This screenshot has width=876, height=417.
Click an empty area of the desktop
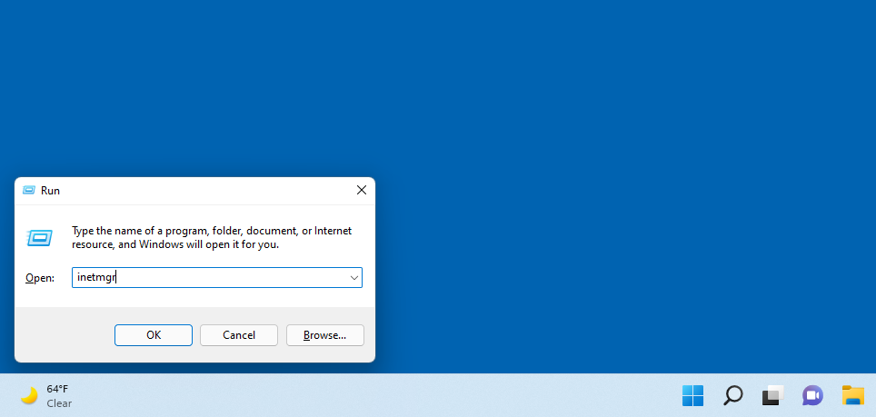591,136
